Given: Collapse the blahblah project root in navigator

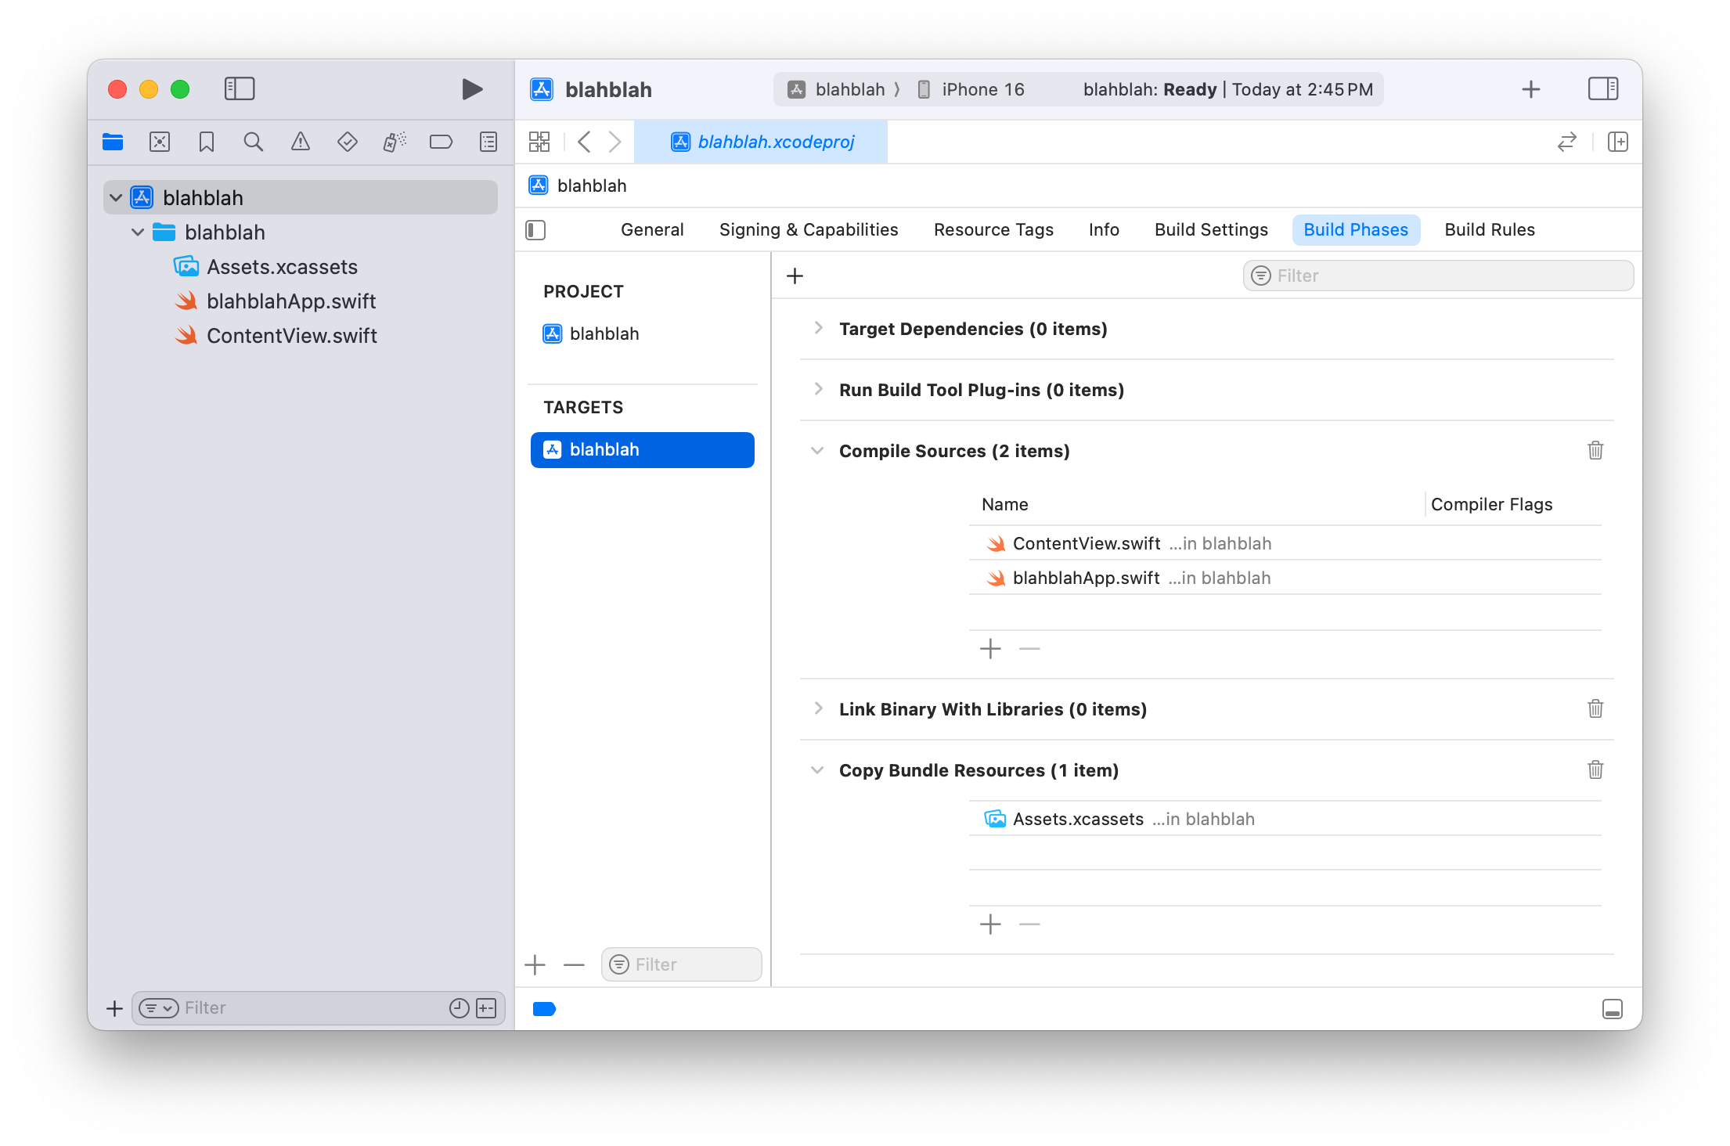Looking at the screenshot, I should click(116, 198).
